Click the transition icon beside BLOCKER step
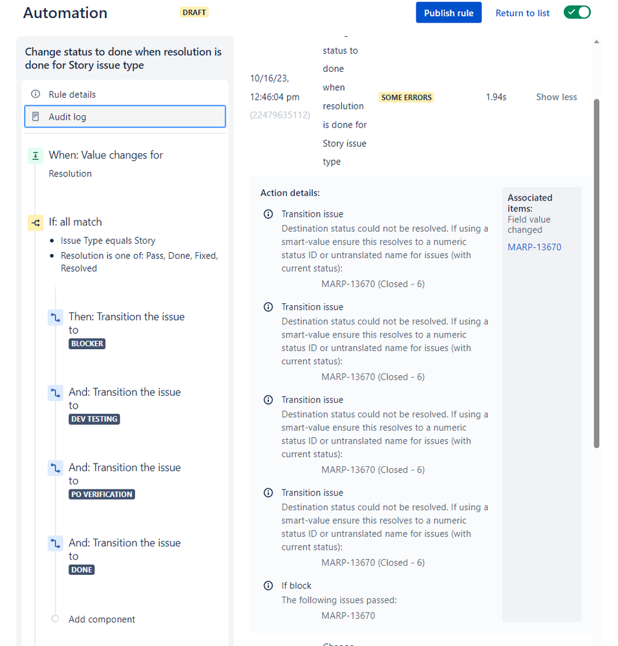The height and width of the screenshot is (646, 618). pyautogui.click(x=55, y=318)
